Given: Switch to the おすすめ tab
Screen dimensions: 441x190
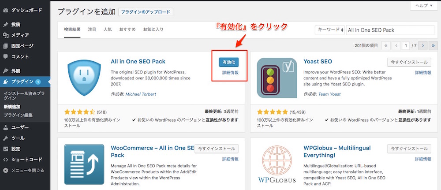Looking at the screenshot, I should pos(127,30).
